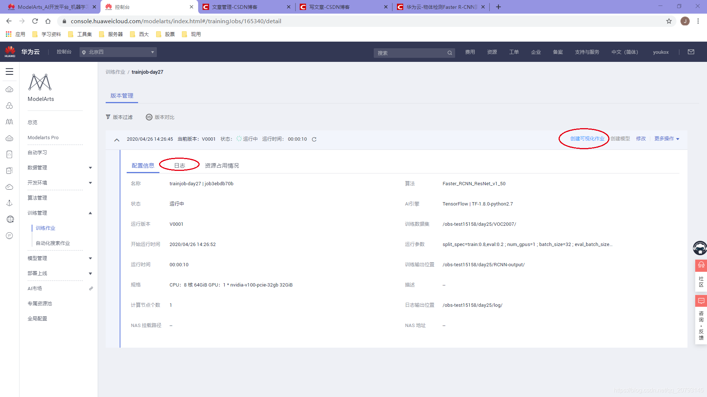The image size is (707, 397).
Task: Switch to the 资源占用情况 tab
Action: [222, 165]
